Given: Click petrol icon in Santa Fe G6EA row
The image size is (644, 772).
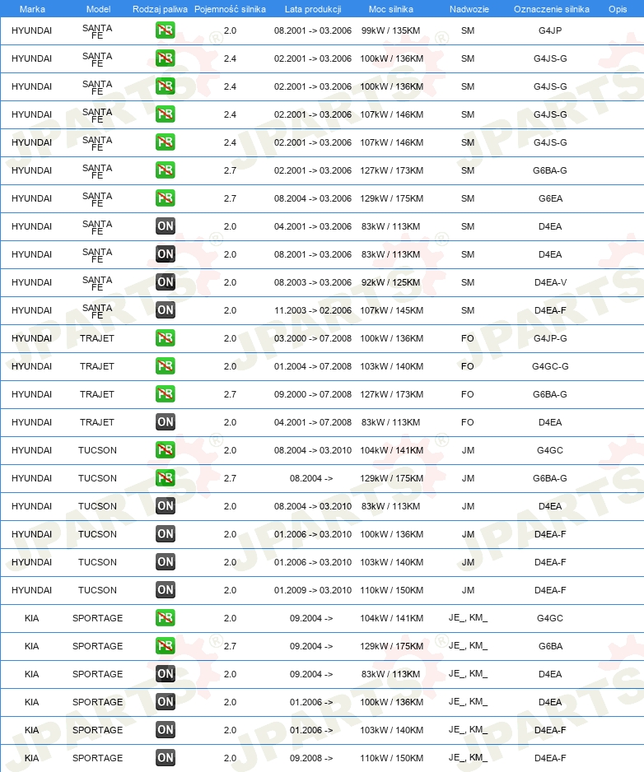Looking at the screenshot, I should [x=165, y=198].
